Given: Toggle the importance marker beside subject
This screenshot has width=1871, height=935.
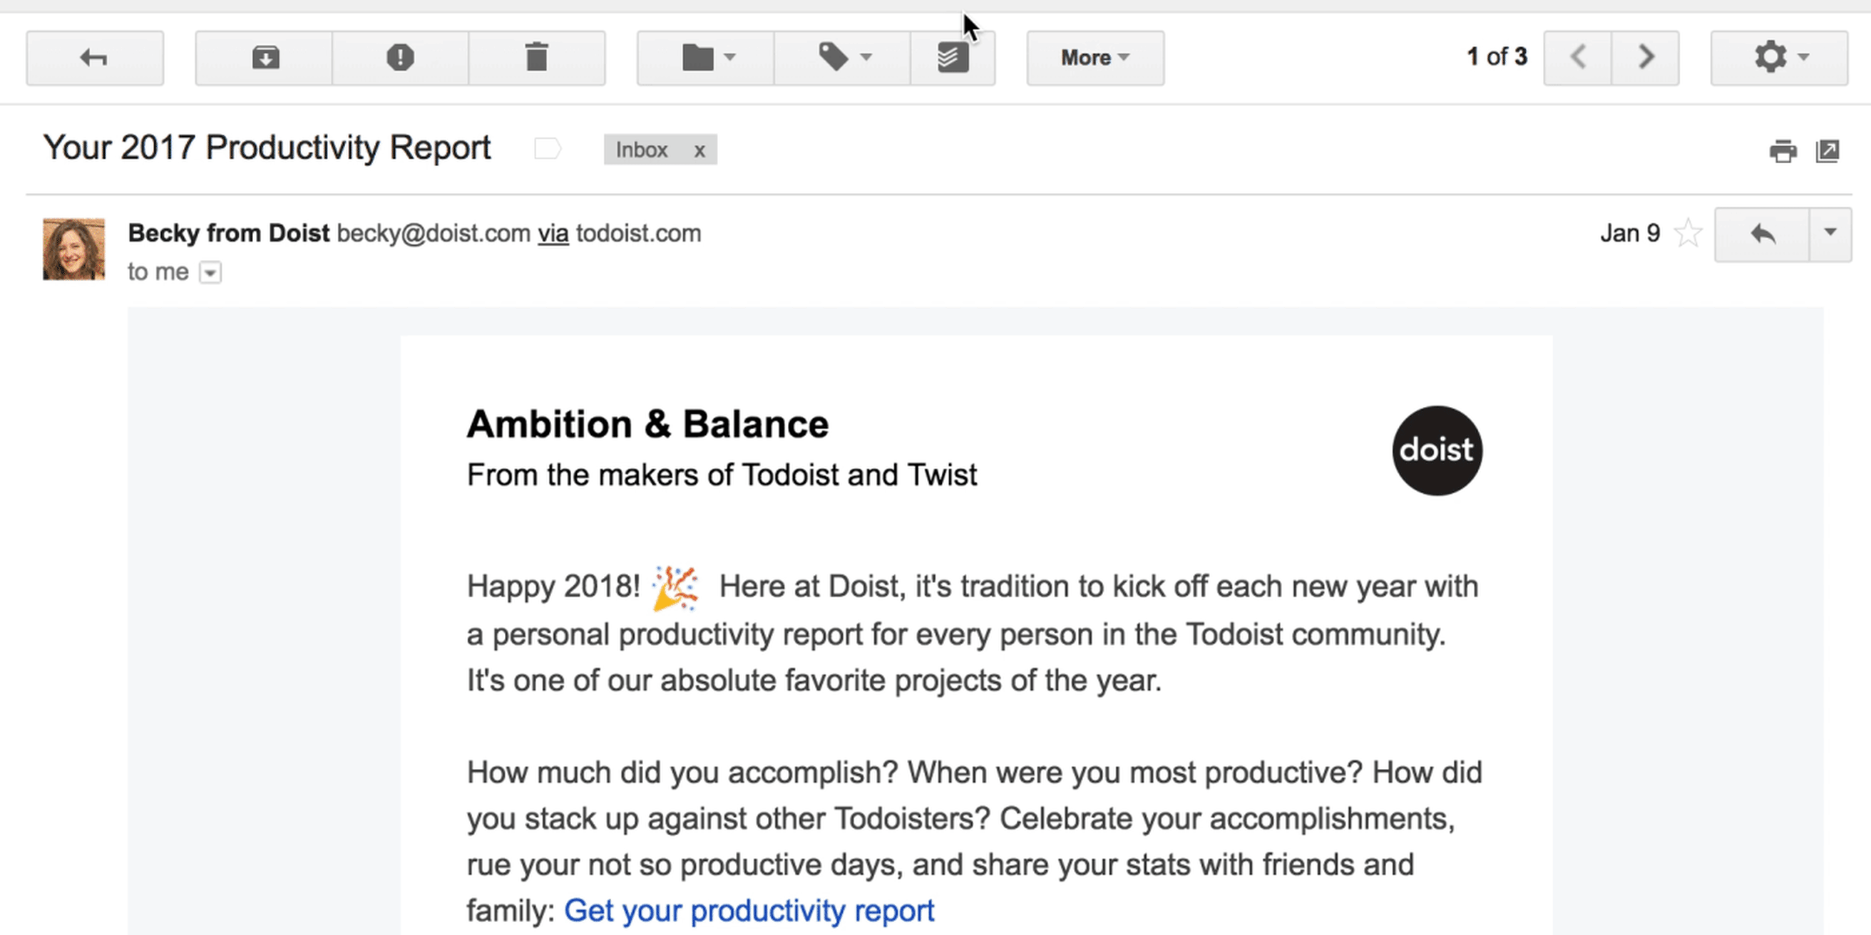Looking at the screenshot, I should pos(548,149).
